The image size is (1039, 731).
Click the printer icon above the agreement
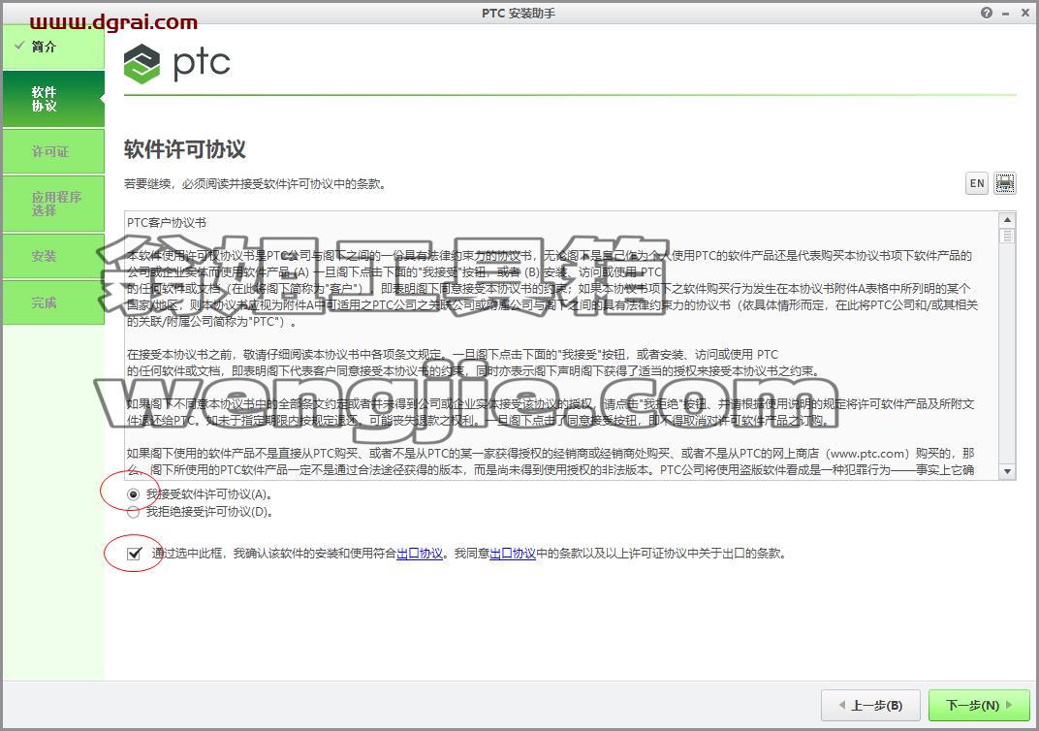[1004, 183]
